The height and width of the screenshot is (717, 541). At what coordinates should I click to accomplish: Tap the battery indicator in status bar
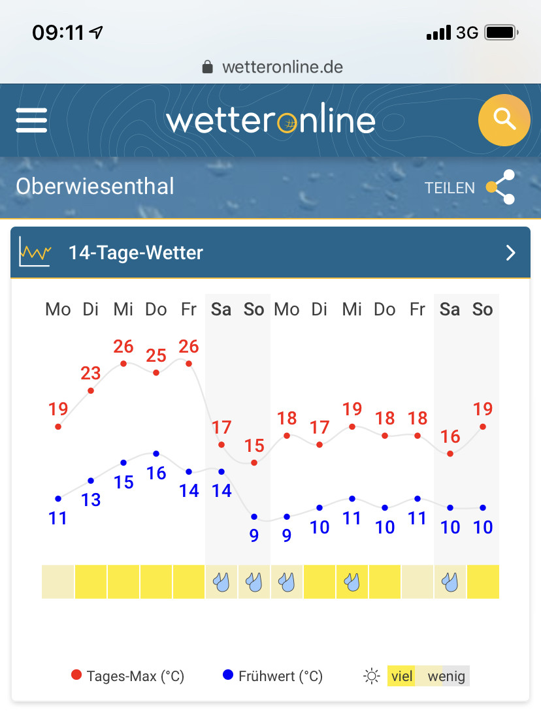[x=501, y=33]
